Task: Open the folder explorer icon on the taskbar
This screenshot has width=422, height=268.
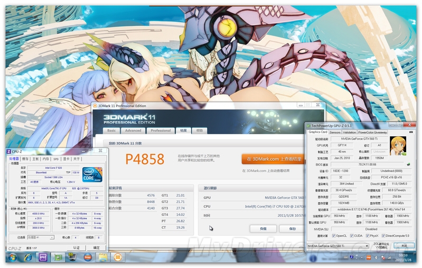Action: coord(102,257)
